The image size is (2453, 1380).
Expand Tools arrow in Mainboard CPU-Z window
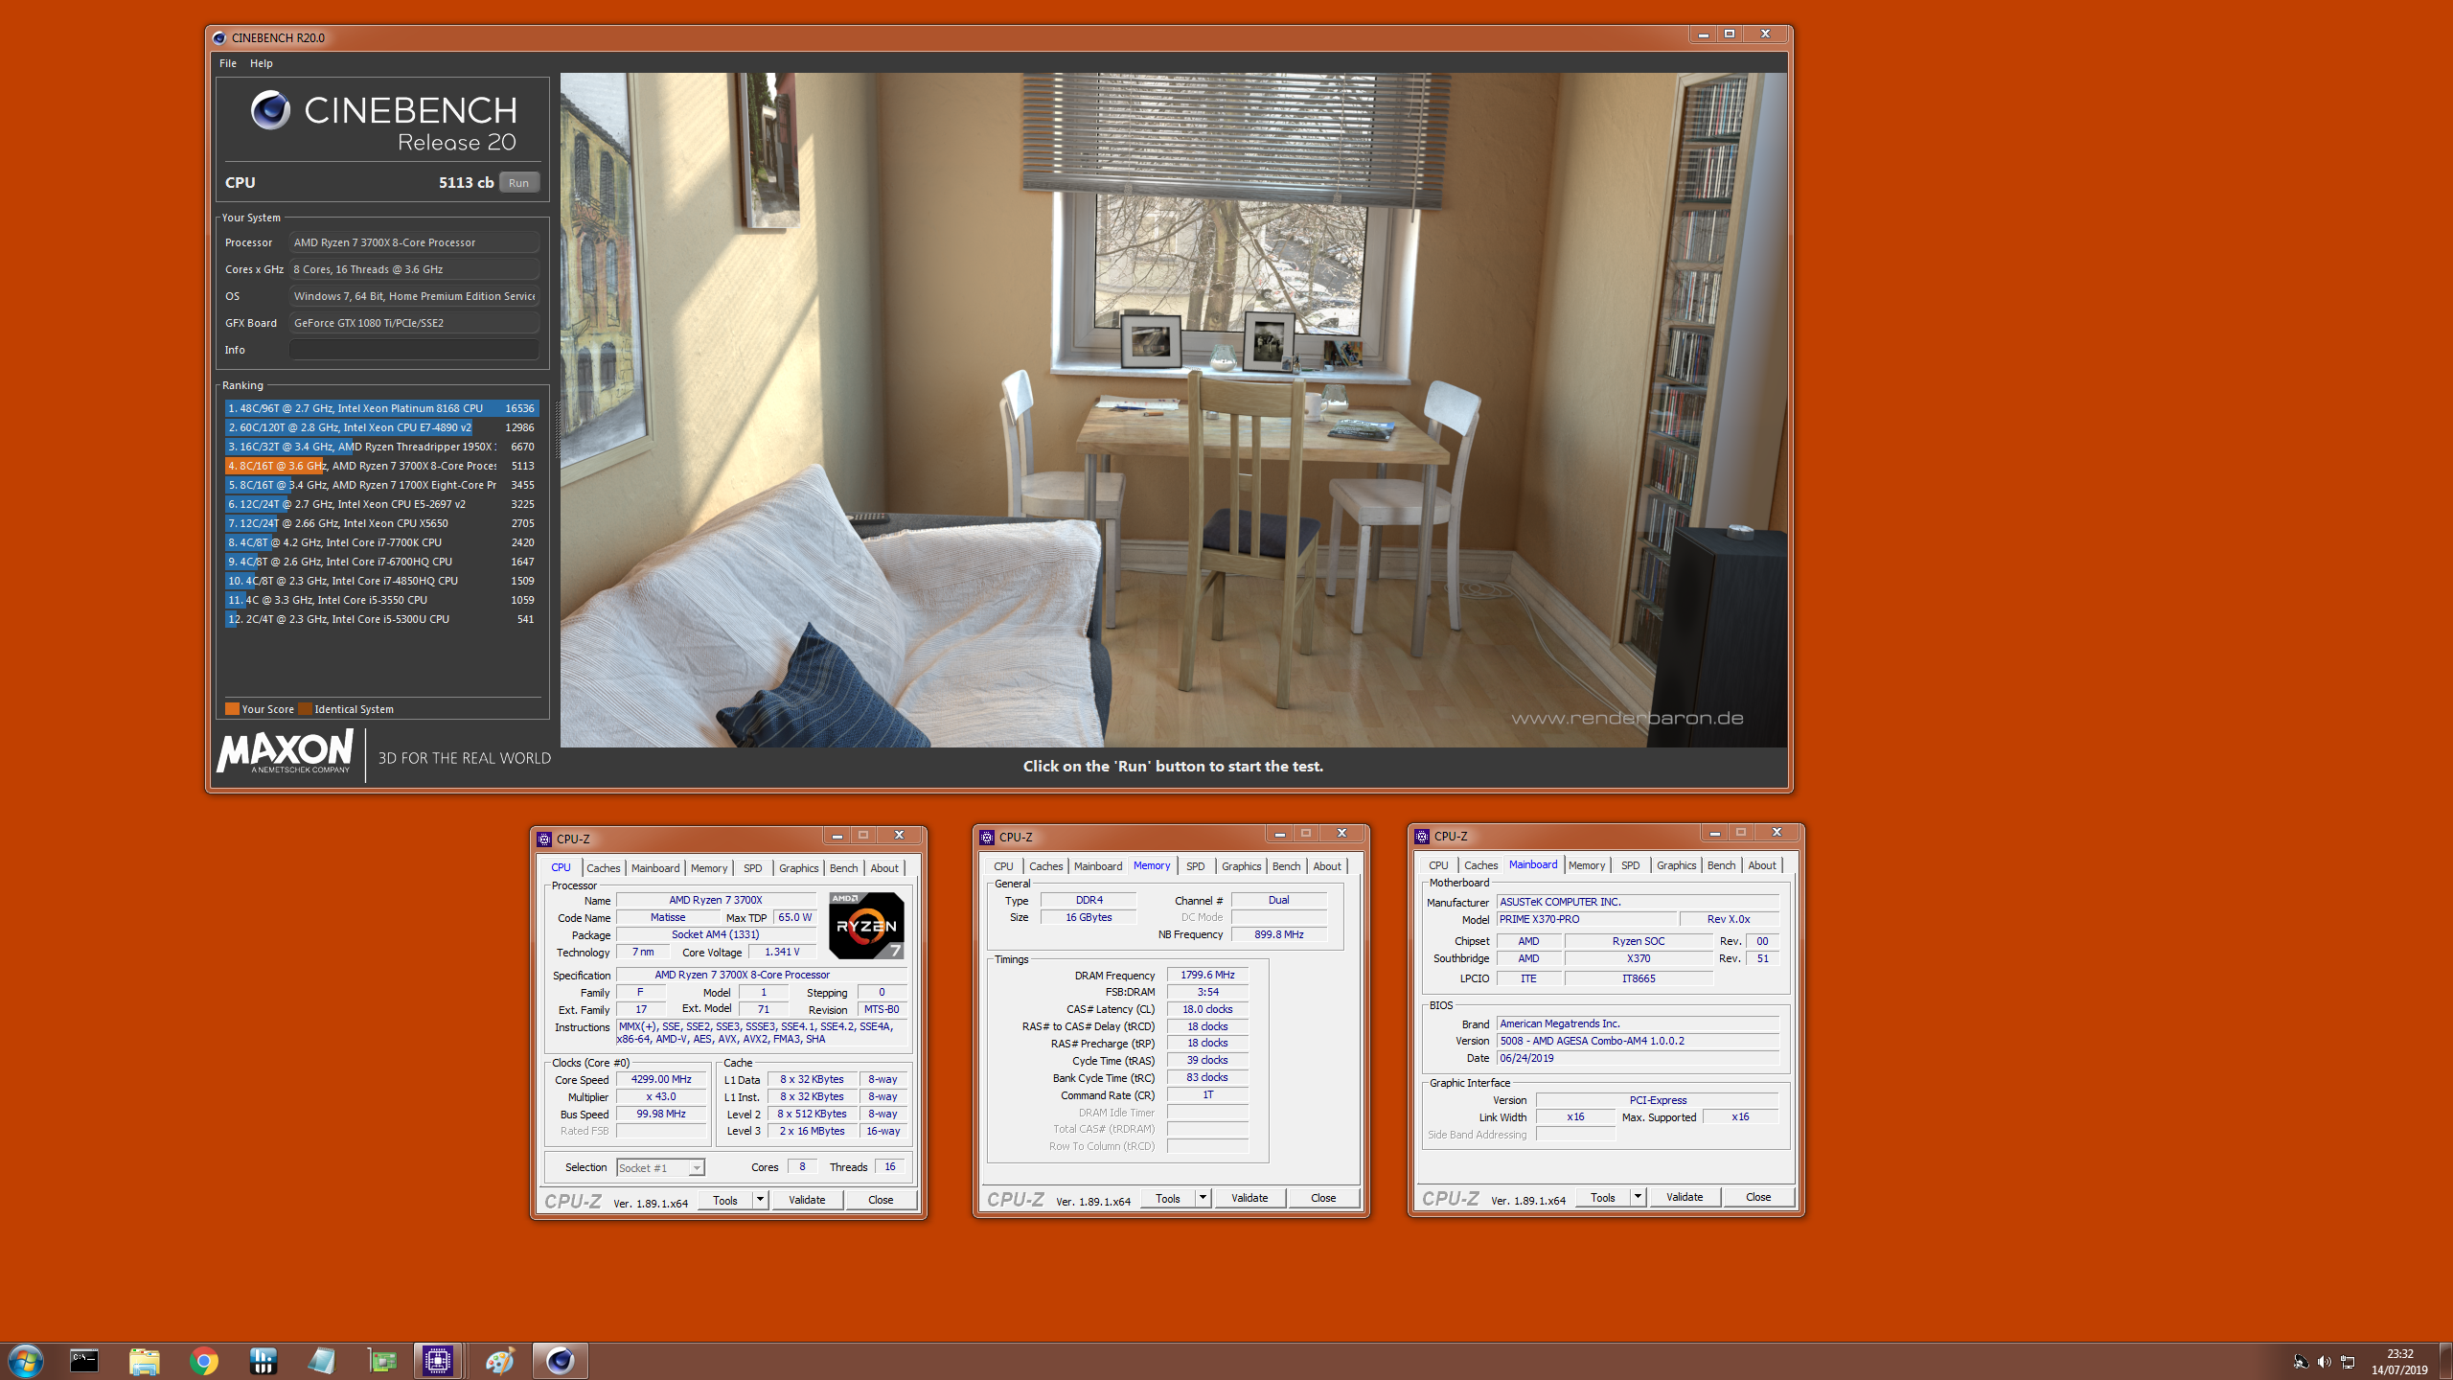tap(1638, 1197)
